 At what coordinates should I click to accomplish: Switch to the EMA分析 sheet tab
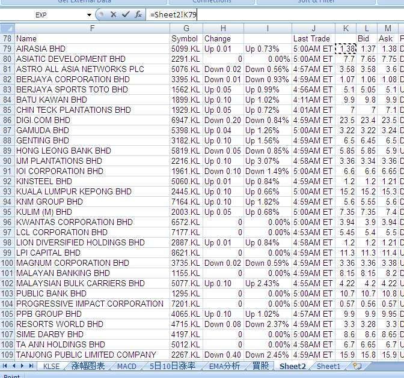(x=224, y=366)
